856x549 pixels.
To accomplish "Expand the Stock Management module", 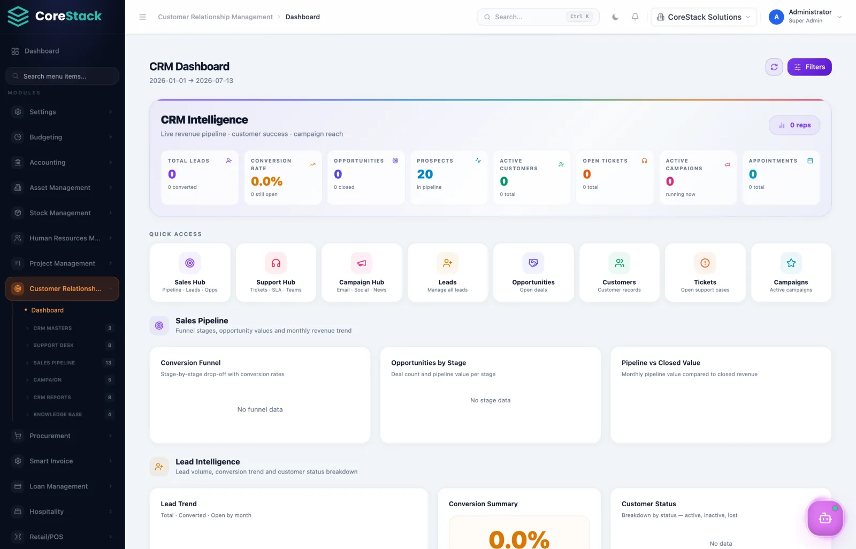I will tap(62, 213).
